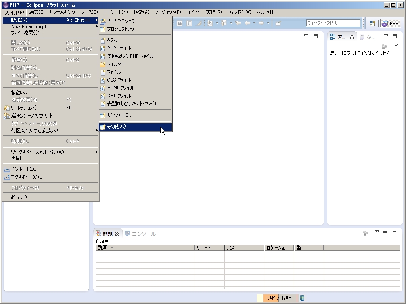Select その他(O)... in the New submenu
This screenshot has height=304, width=406.
pos(135,127)
